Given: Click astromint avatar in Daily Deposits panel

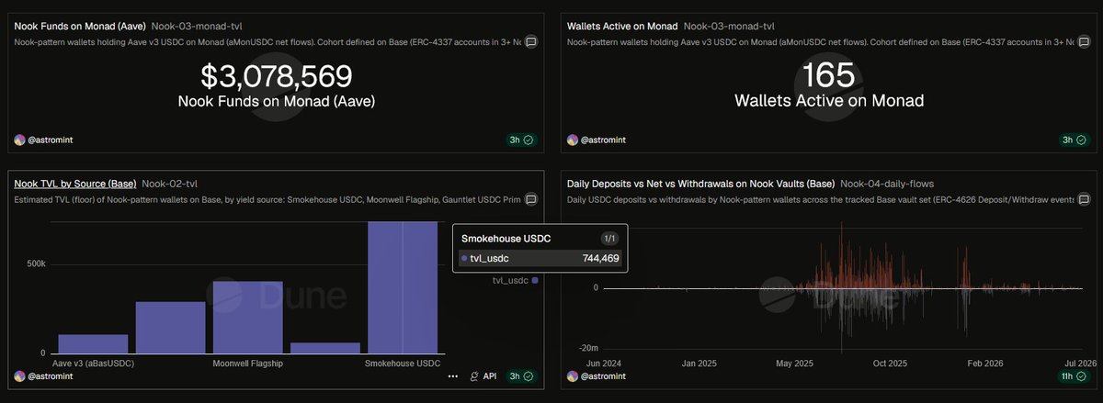Looking at the screenshot, I should 573,376.
